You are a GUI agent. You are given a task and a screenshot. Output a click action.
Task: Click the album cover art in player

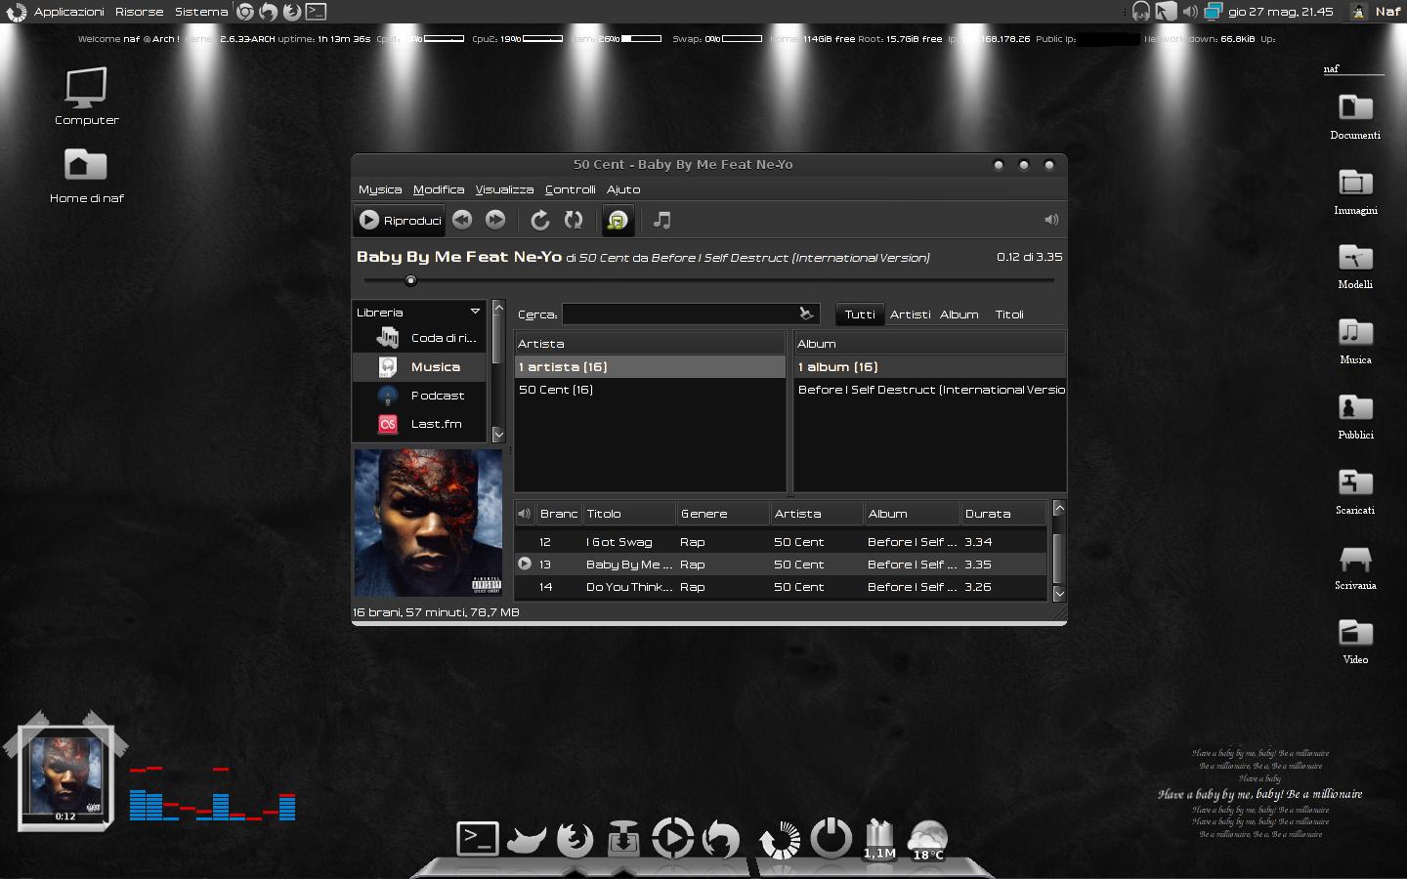tap(428, 523)
